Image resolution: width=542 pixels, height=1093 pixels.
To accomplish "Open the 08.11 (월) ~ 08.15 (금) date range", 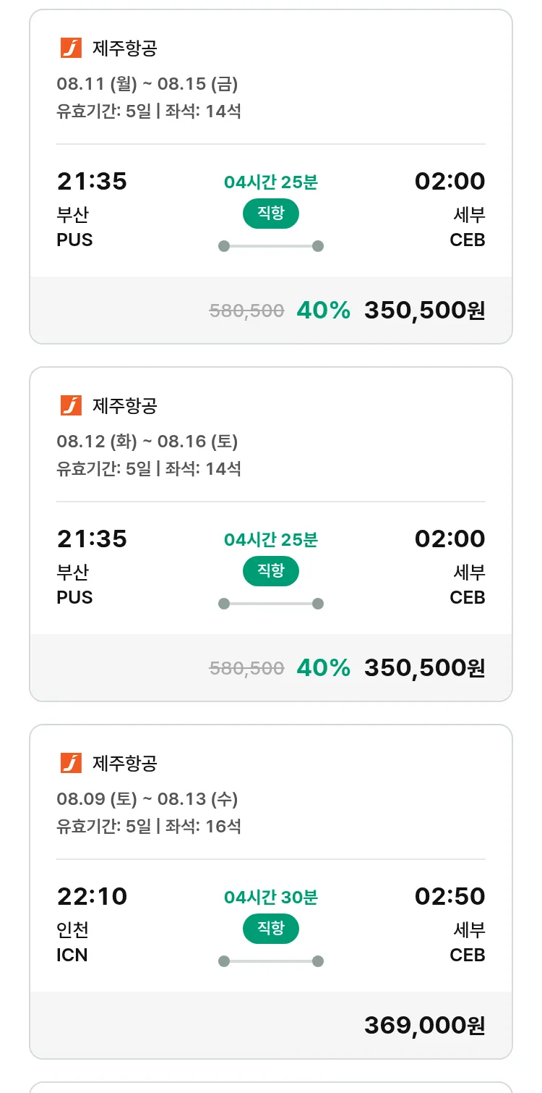I will [147, 84].
